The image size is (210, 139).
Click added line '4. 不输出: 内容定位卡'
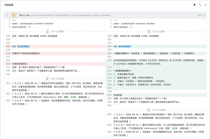pos(142,85)
